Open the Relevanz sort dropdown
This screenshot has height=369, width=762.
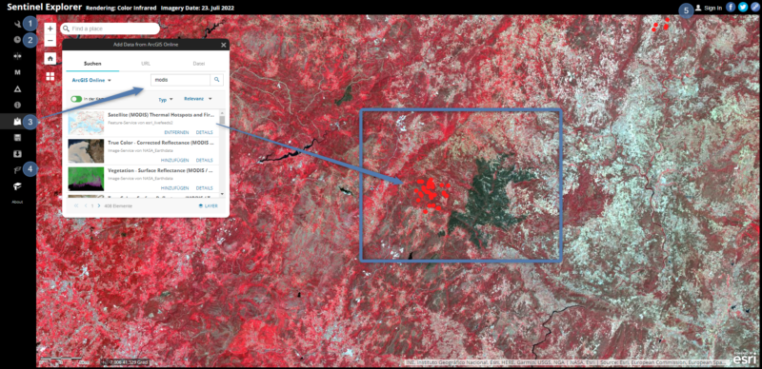pos(198,99)
